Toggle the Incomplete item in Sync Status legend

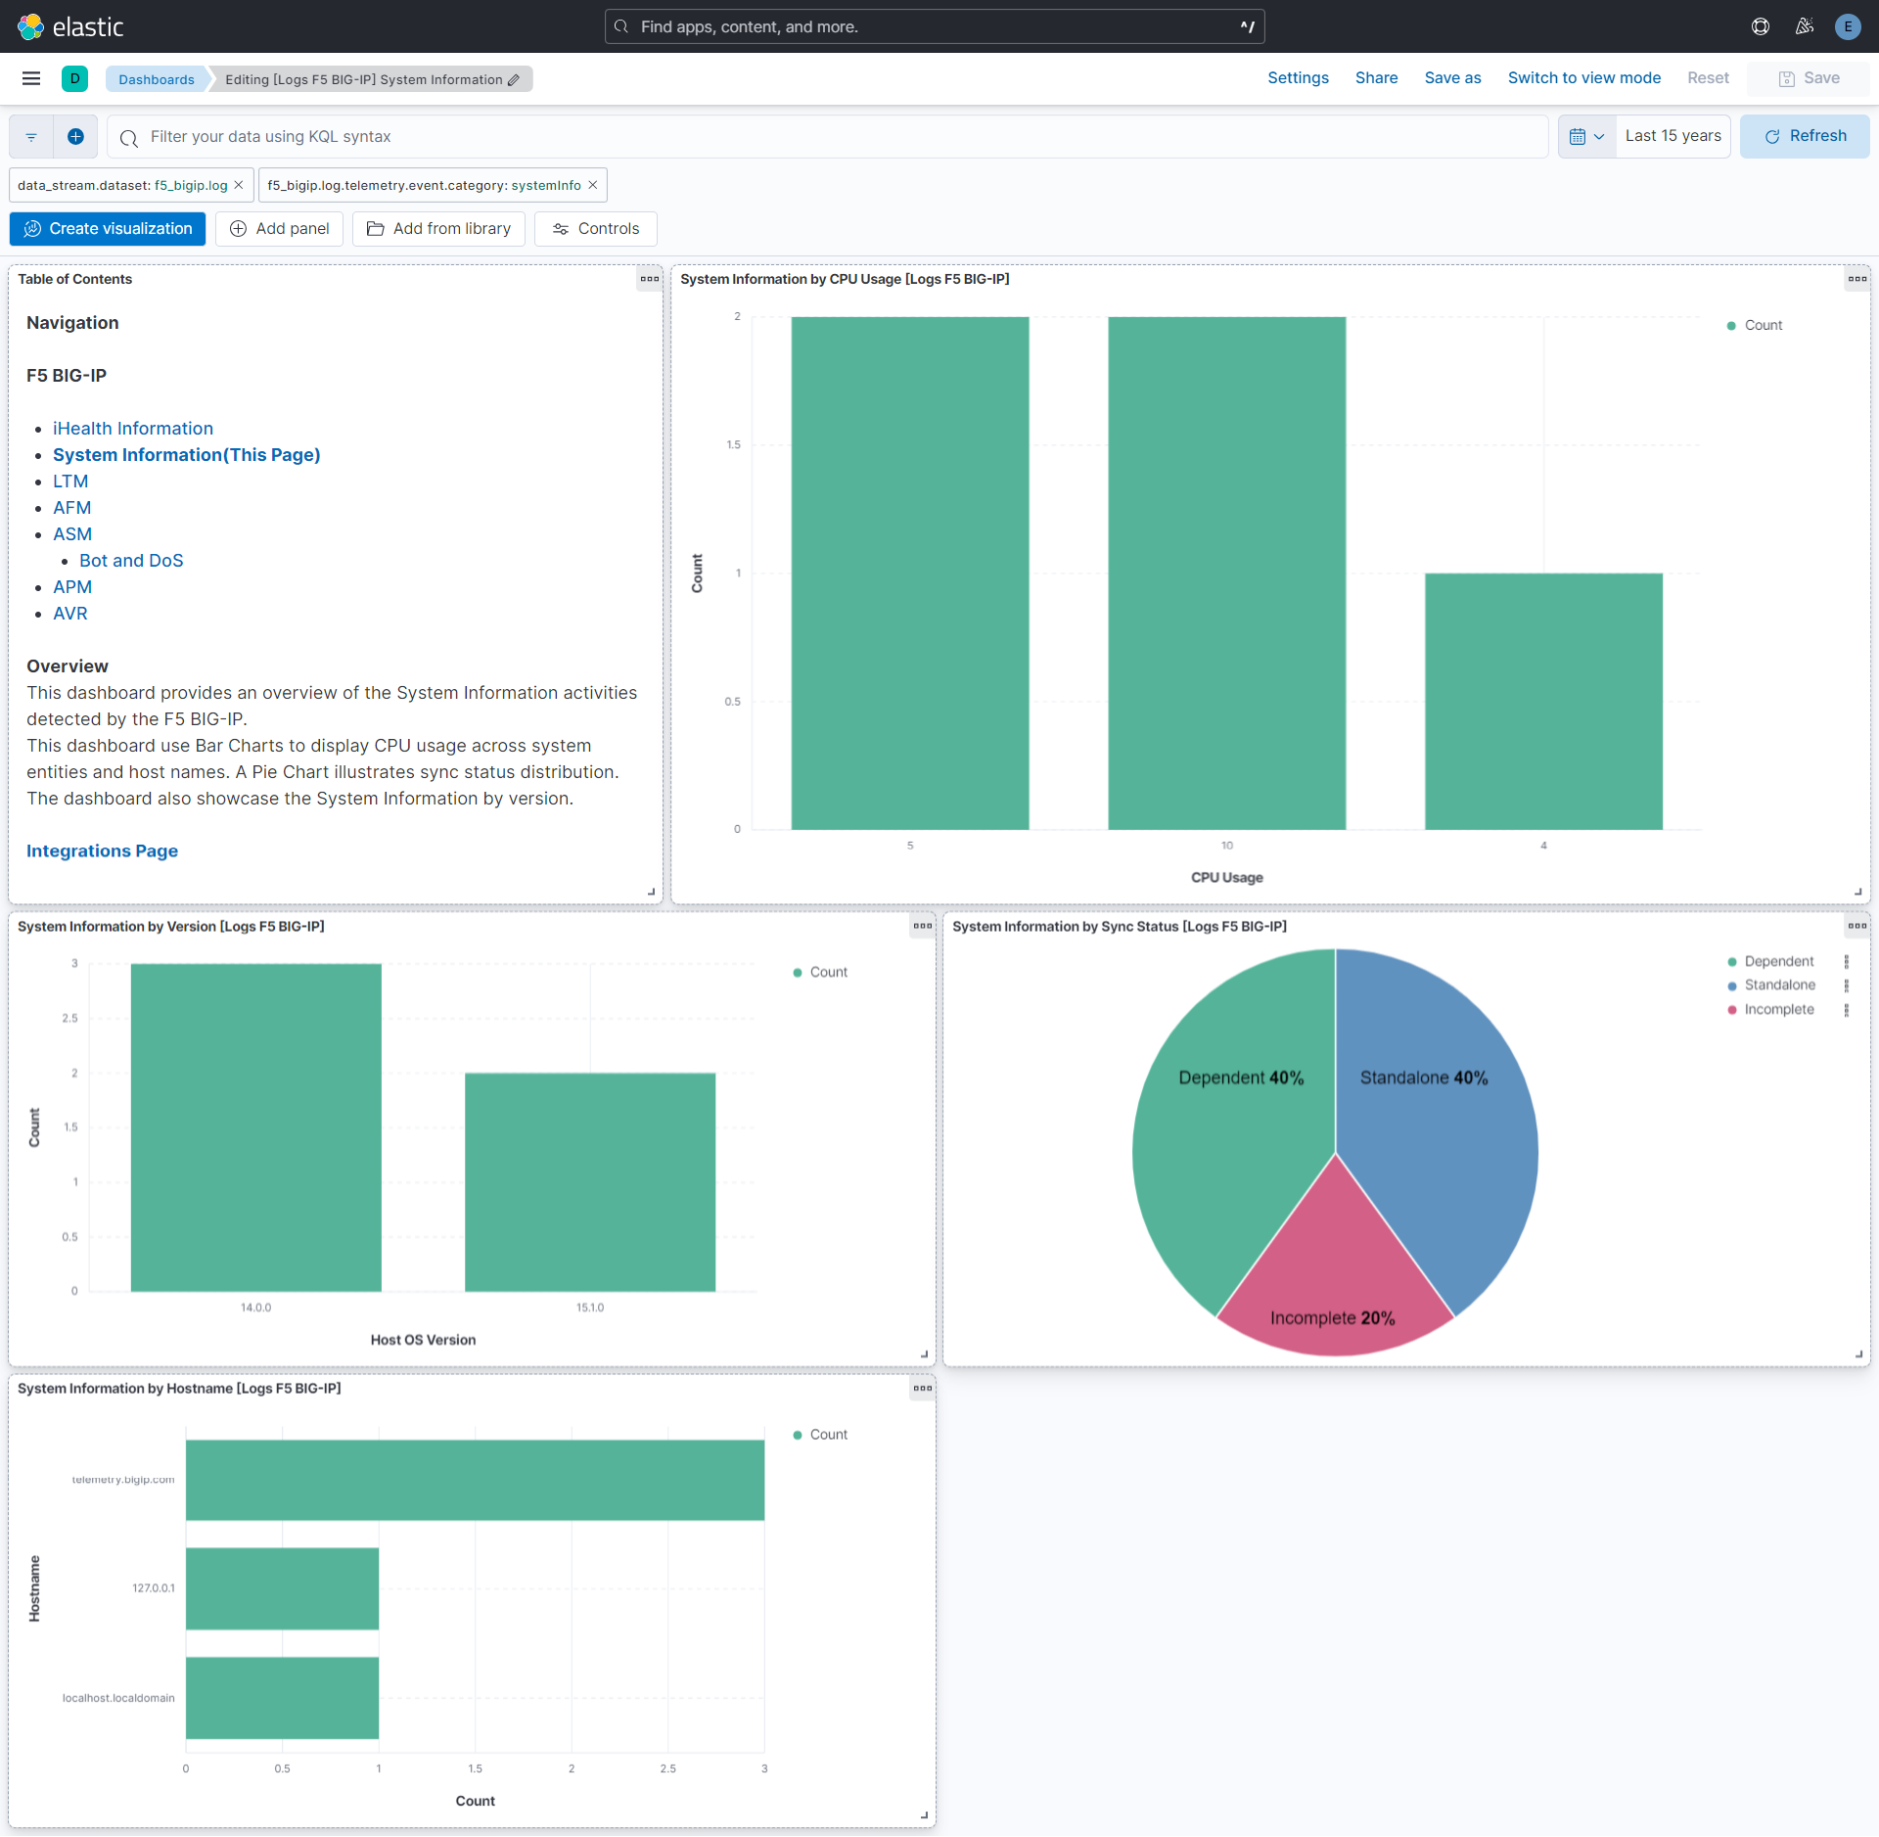coord(1779,1009)
